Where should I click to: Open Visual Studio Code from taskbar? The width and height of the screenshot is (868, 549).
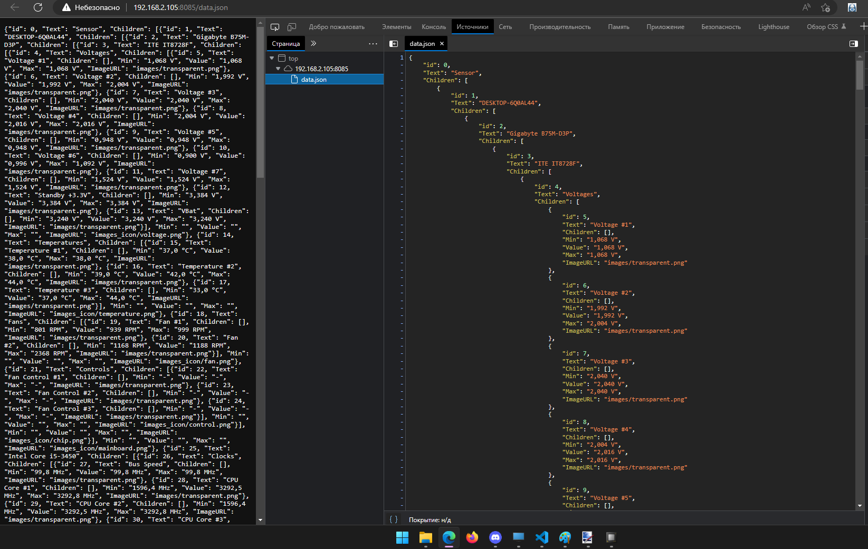pyautogui.click(x=542, y=537)
